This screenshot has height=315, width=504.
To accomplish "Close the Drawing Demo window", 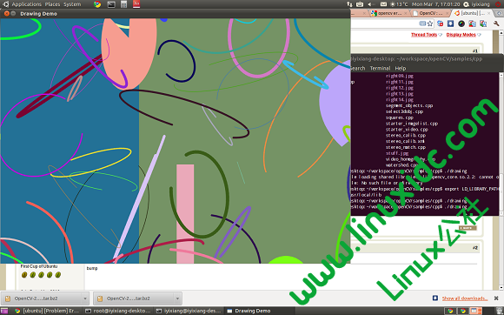I will (x=6, y=14).
